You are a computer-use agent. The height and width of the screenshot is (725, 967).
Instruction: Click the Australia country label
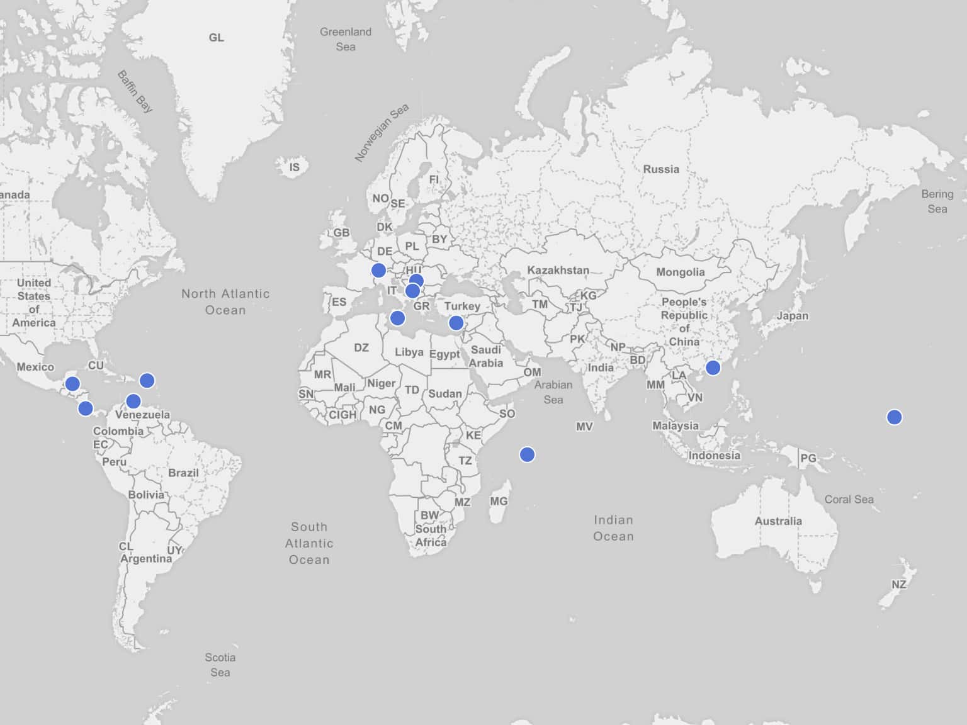[778, 521]
